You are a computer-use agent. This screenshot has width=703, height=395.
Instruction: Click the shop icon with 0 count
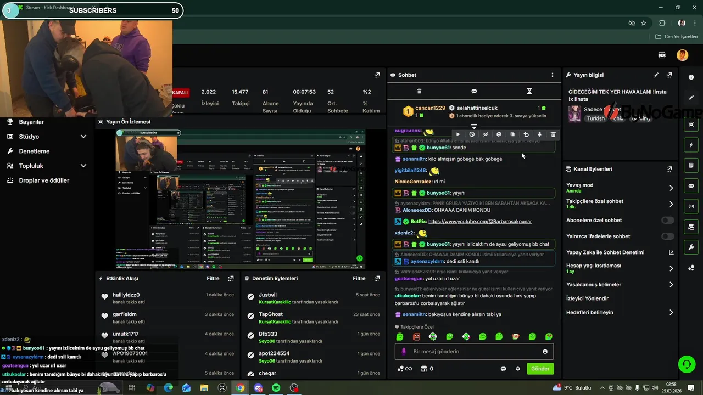427,369
